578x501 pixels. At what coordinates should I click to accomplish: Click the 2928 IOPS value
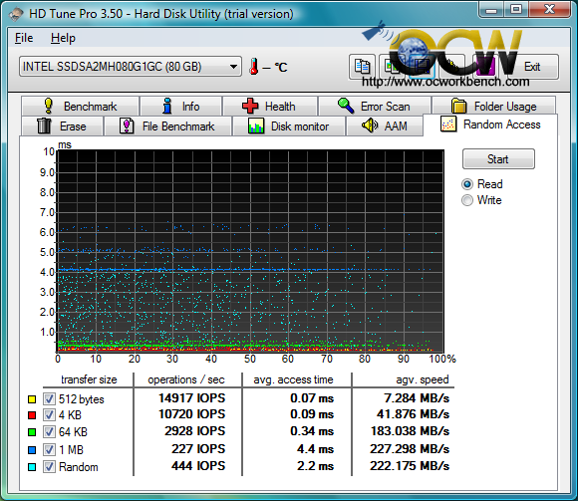[x=194, y=431]
